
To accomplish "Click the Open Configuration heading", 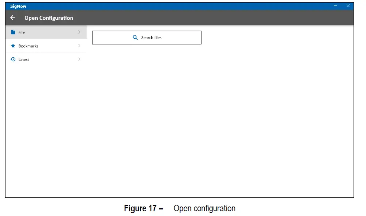I will 49,18.
